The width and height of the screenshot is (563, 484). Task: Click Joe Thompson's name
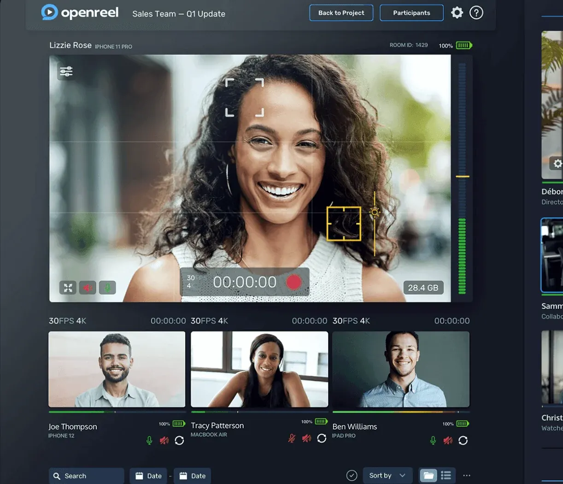(73, 427)
